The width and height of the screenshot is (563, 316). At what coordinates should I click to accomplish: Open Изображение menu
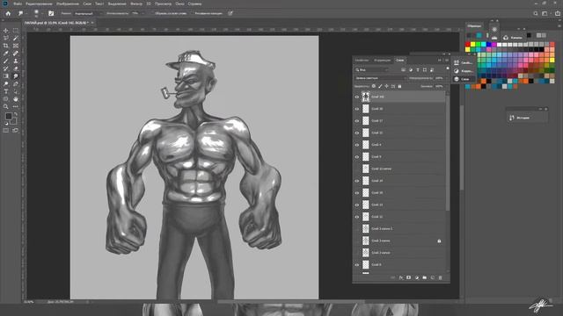[68, 4]
